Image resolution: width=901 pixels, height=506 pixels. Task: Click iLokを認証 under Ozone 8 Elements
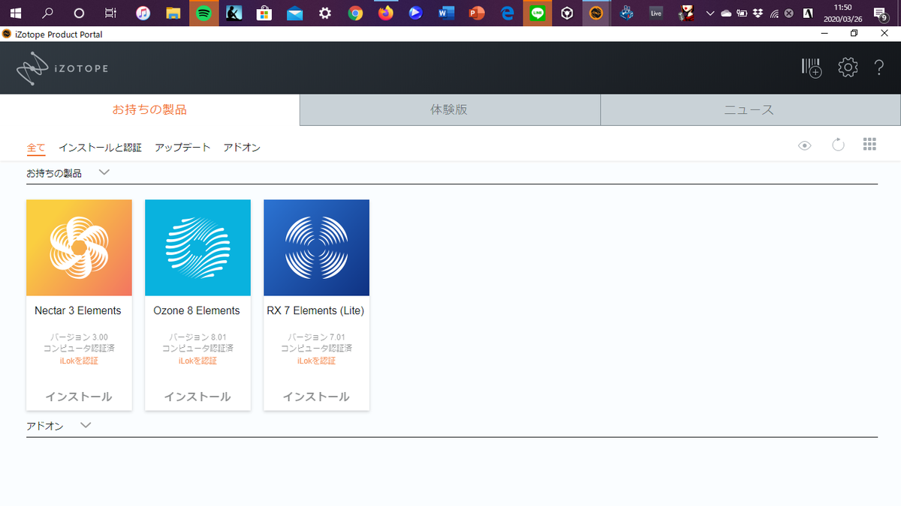click(197, 361)
